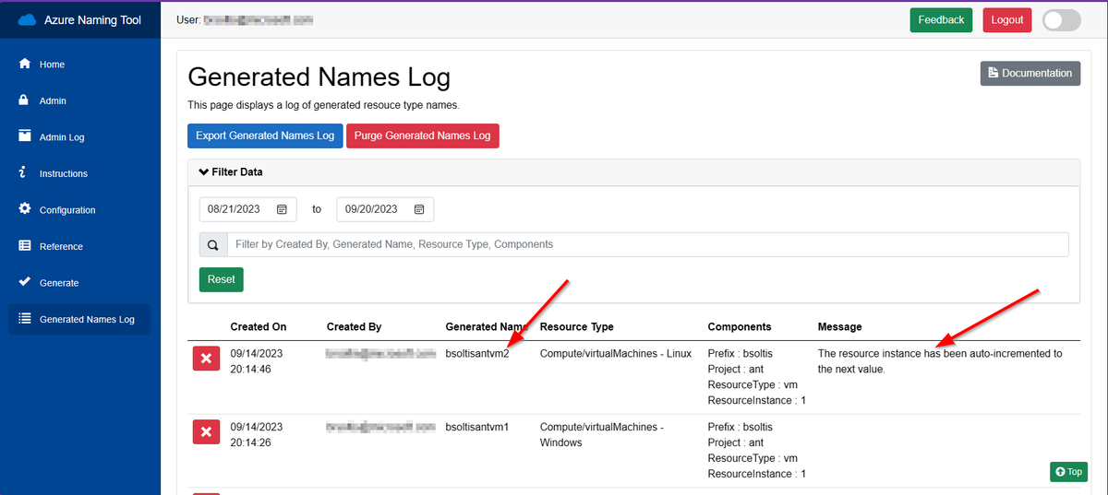Screen dimensions: 1108x495
Task: Reset the filter data
Action: [x=222, y=279]
